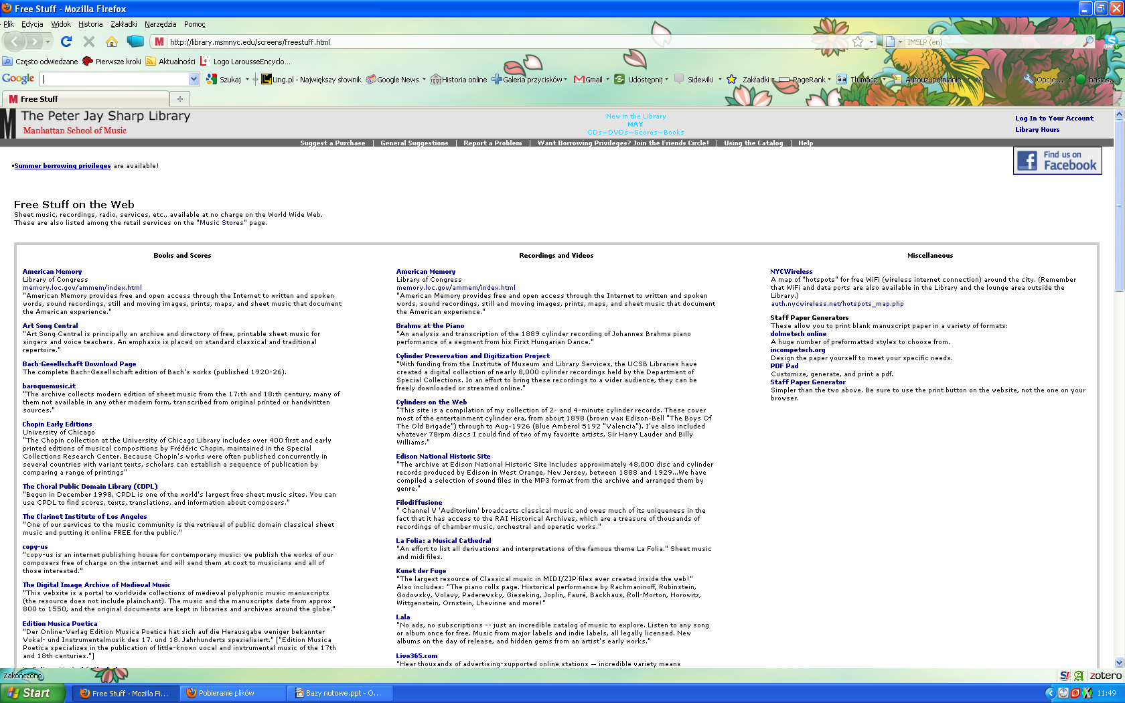Open a new tab with plus button
1125x703 pixels.
point(179,99)
